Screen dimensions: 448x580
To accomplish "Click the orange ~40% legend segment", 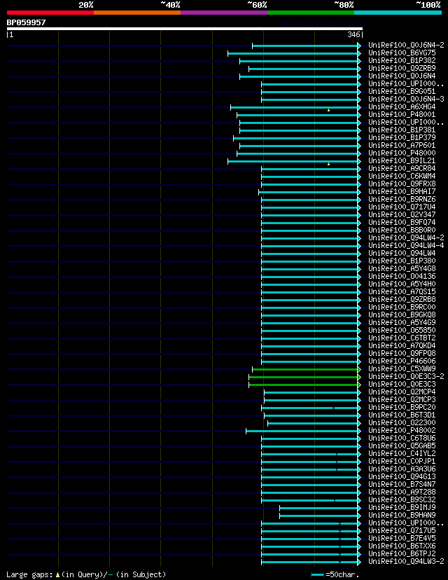I will 137,13.
